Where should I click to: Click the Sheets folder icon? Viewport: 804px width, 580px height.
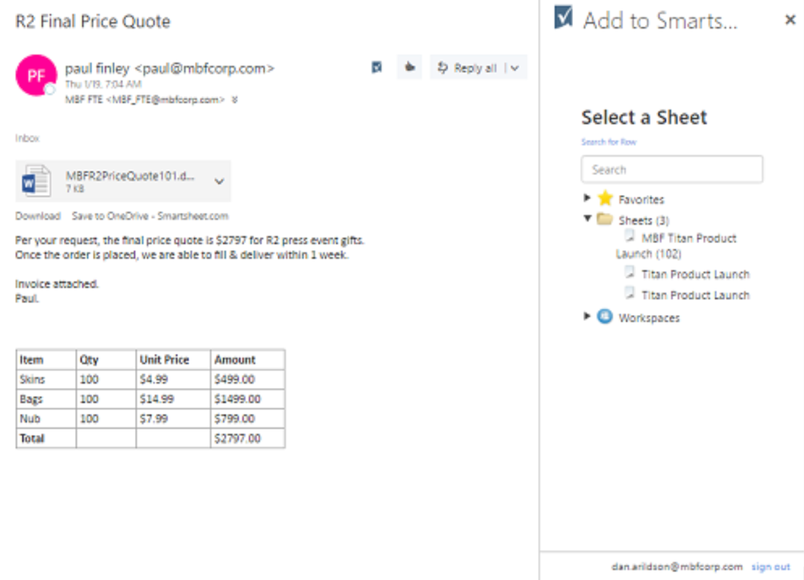coord(605,219)
